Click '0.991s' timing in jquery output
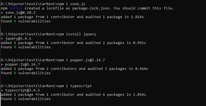Screen dimensions: 206x106 click(x=139, y=43)
